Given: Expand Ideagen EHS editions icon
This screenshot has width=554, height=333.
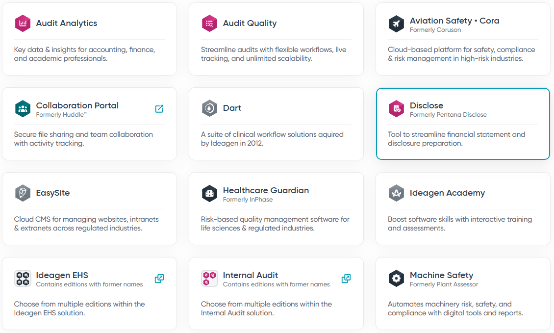Looking at the screenshot, I should (159, 279).
